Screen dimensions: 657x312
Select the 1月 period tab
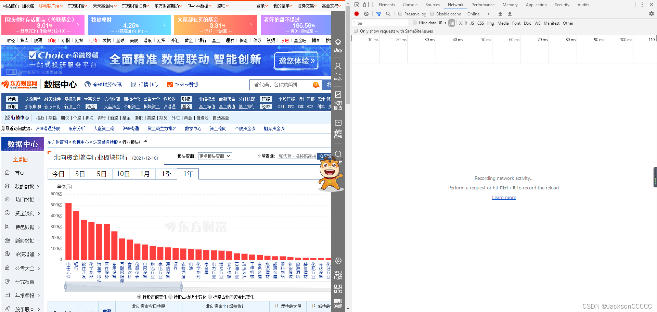145,174
